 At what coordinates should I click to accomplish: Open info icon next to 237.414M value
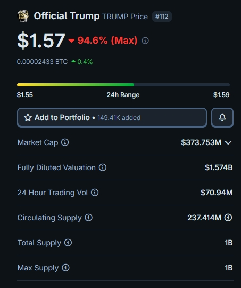228,218
